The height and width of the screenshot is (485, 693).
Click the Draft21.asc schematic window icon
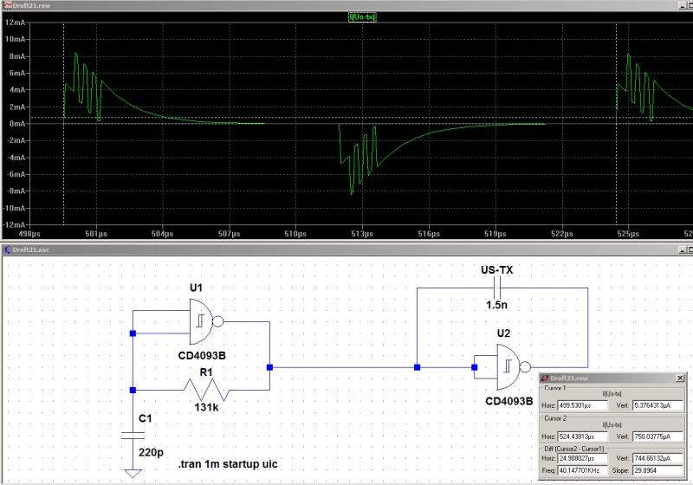[8, 249]
